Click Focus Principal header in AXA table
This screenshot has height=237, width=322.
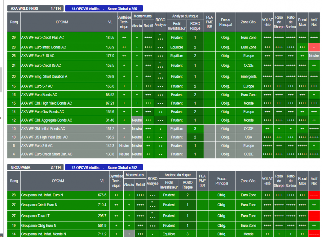[x=225, y=22]
